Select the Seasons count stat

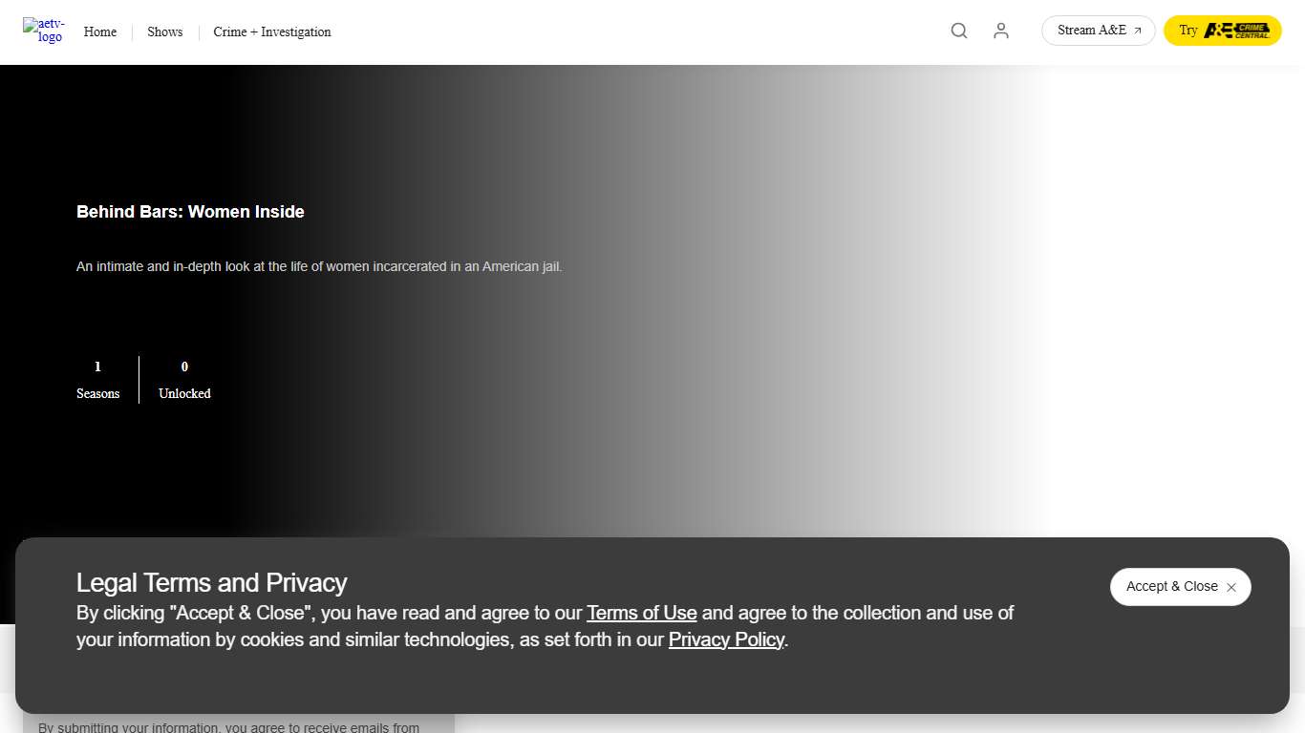98,380
